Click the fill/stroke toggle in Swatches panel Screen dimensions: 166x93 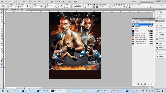click(134, 22)
